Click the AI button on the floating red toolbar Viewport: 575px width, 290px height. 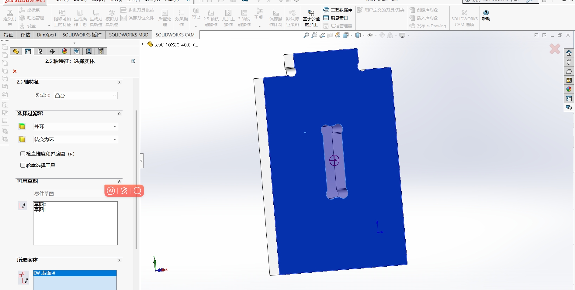[x=111, y=191]
